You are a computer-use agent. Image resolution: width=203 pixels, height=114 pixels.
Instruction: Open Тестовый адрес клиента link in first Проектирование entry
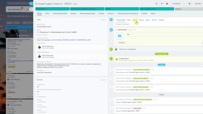(140, 73)
